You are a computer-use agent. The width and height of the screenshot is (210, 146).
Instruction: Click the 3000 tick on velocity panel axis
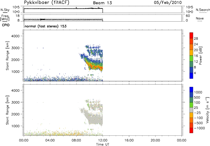[x=15, y=102]
